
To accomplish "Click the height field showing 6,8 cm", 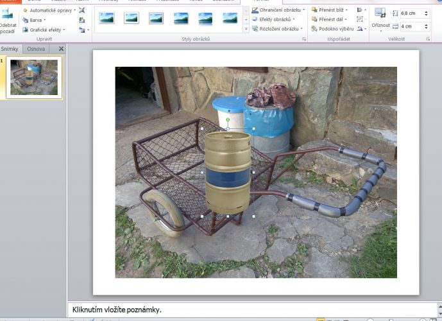I will pos(411,13).
